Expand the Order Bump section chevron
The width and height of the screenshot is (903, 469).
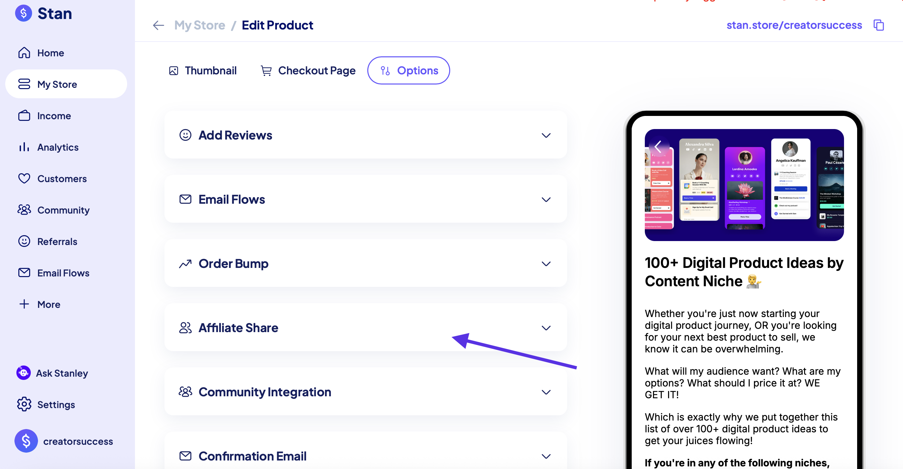(546, 264)
